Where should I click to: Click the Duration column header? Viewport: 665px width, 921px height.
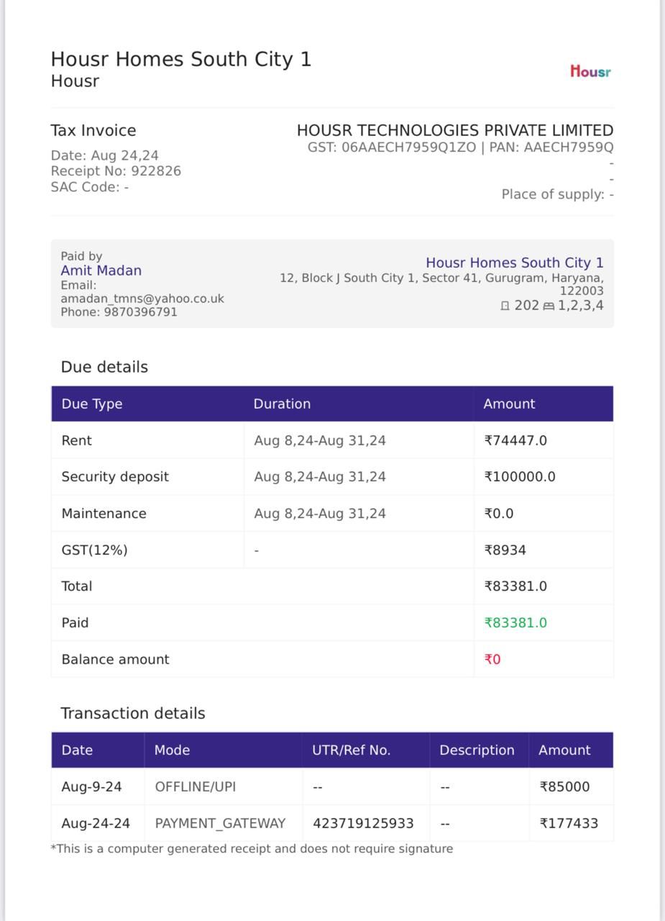tap(282, 404)
